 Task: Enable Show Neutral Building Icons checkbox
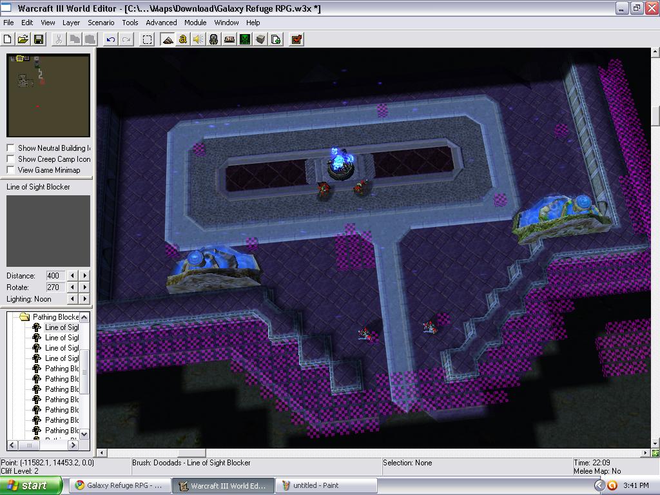(x=11, y=148)
